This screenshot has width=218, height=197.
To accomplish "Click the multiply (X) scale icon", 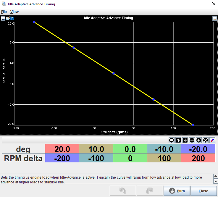I will tap(206, 140).
